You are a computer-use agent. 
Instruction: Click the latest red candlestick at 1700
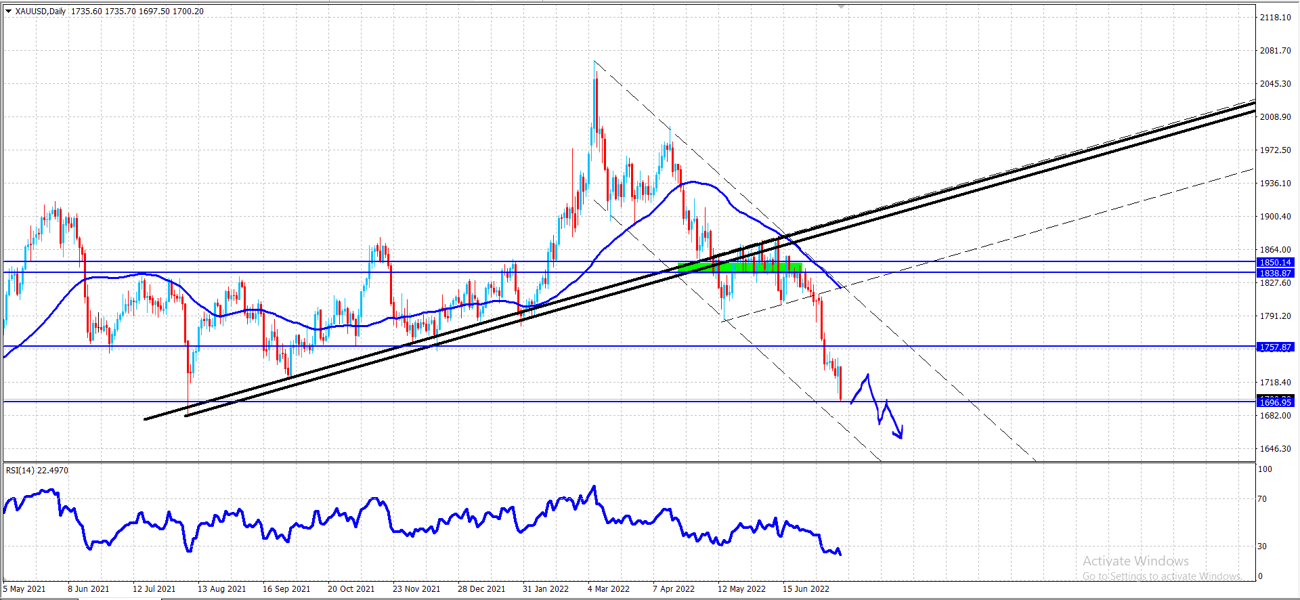840,383
